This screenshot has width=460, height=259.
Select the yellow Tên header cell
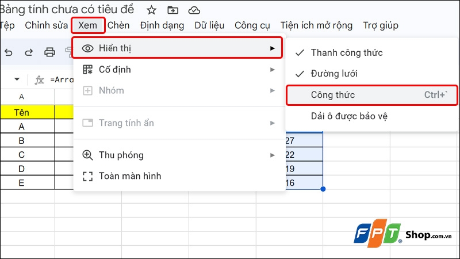[28, 112]
